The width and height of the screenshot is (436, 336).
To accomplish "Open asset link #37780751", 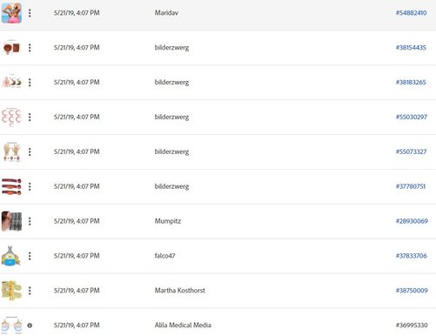I will click(411, 186).
